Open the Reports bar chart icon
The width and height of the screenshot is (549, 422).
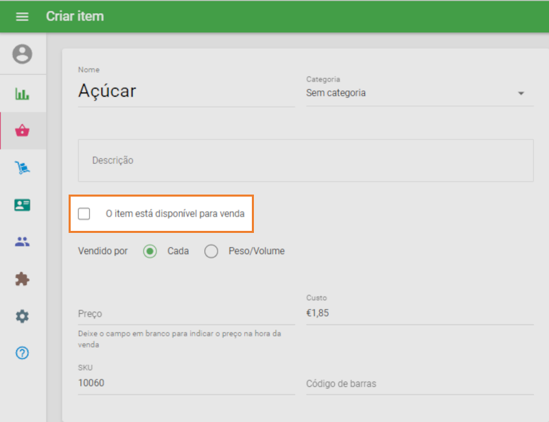pos(22,94)
